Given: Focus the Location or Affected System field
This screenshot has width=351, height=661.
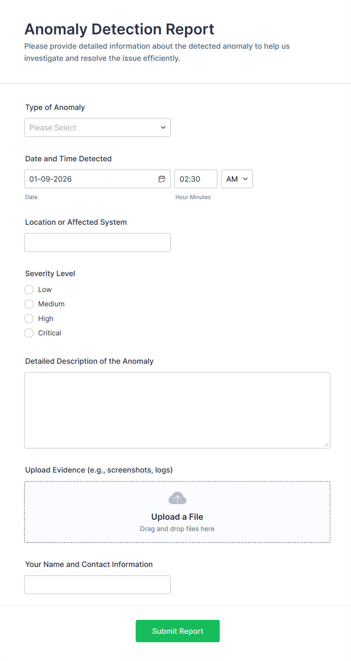Looking at the screenshot, I should point(97,242).
